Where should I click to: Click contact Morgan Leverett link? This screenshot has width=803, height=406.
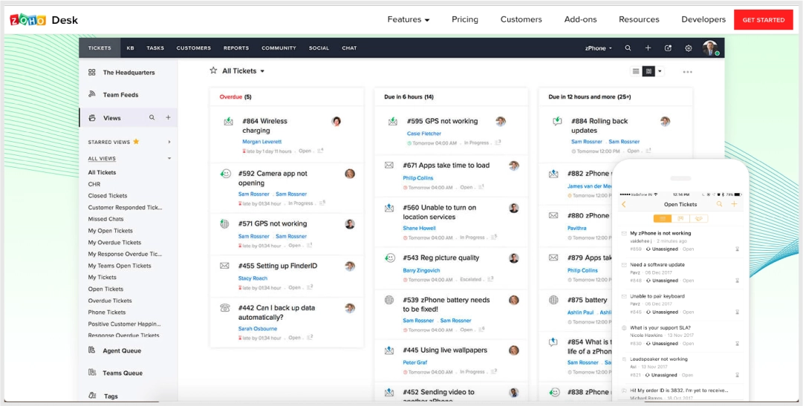pos(261,141)
